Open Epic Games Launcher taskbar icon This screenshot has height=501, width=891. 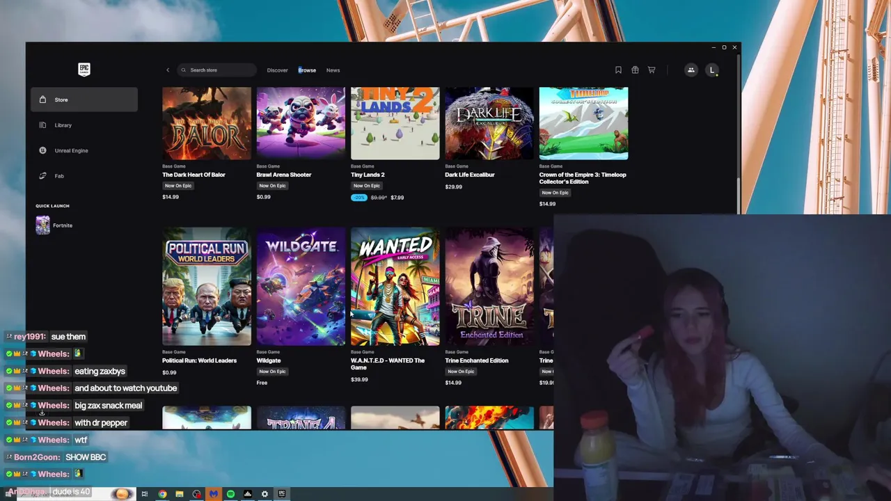click(282, 494)
